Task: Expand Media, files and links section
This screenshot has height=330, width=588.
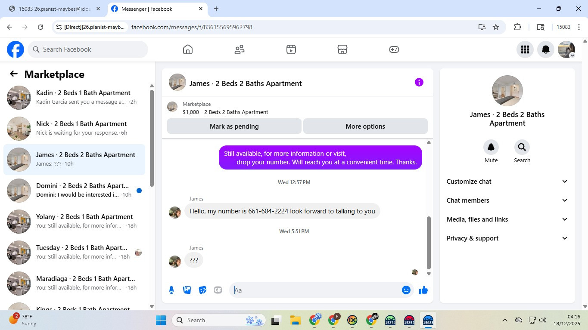Action: click(x=507, y=219)
